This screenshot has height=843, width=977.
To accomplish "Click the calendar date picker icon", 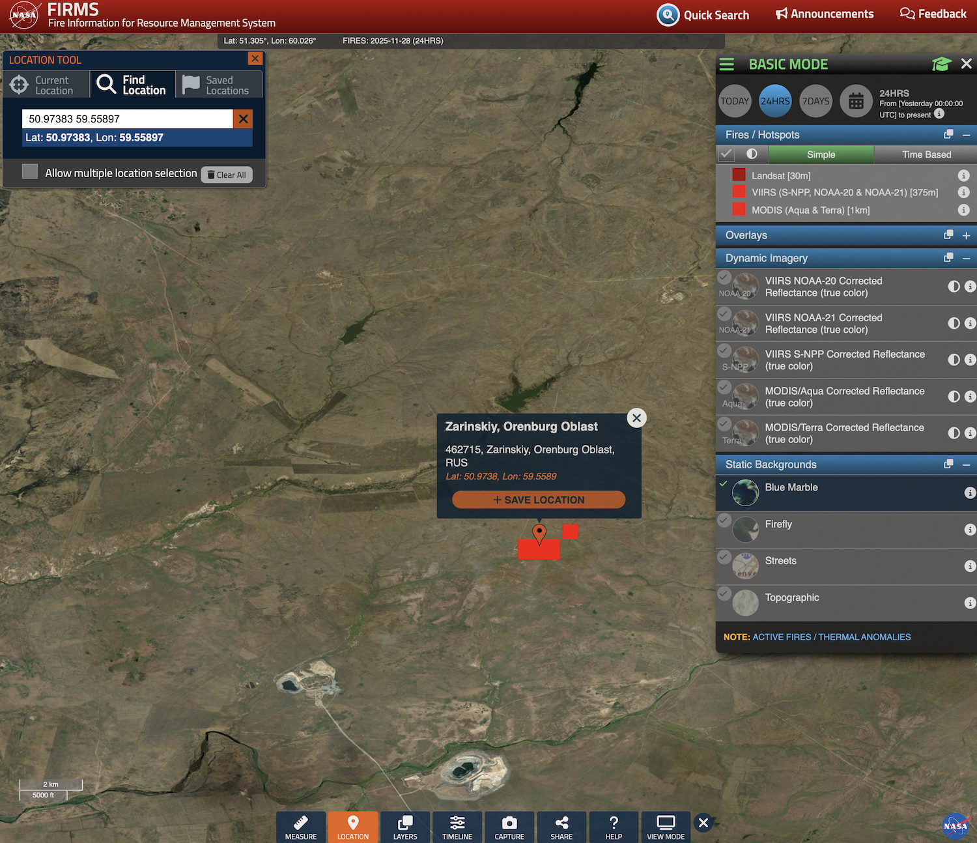I will click(856, 101).
